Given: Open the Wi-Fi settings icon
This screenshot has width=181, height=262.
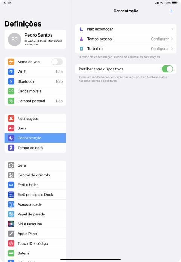Looking at the screenshot, I should point(11,72).
